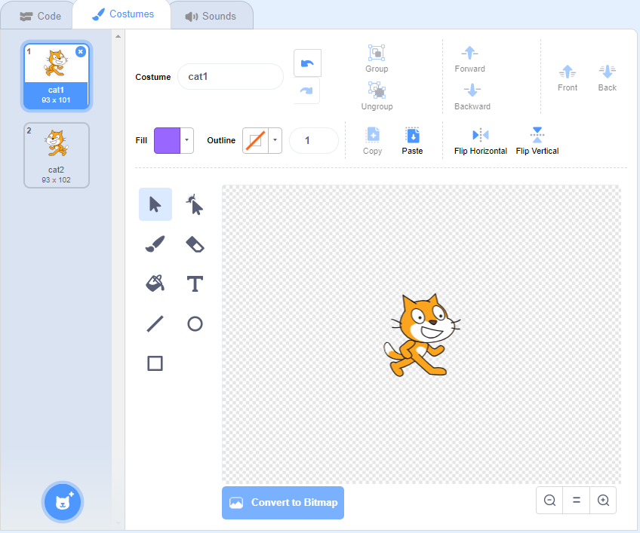Select the cat2 costume thumbnail
This screenshot has width=640, height=533.
coord(57,155)
